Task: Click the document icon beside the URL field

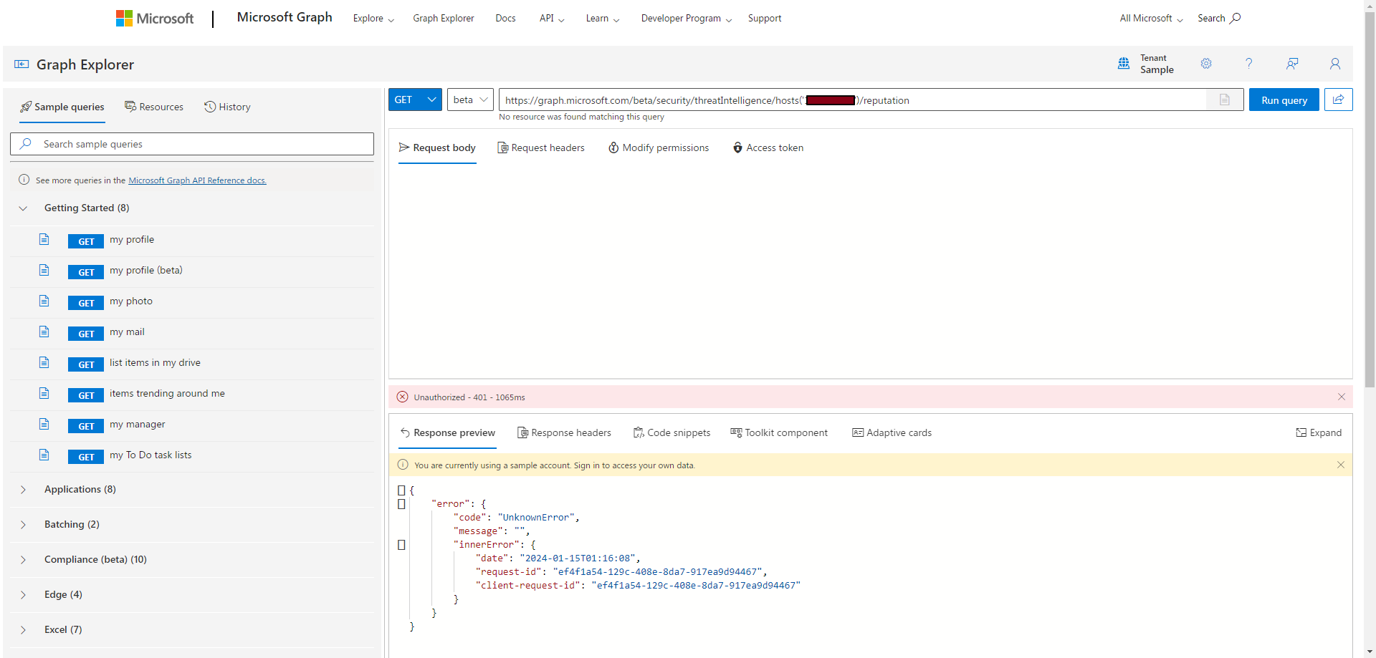Action: (1224, 100)
